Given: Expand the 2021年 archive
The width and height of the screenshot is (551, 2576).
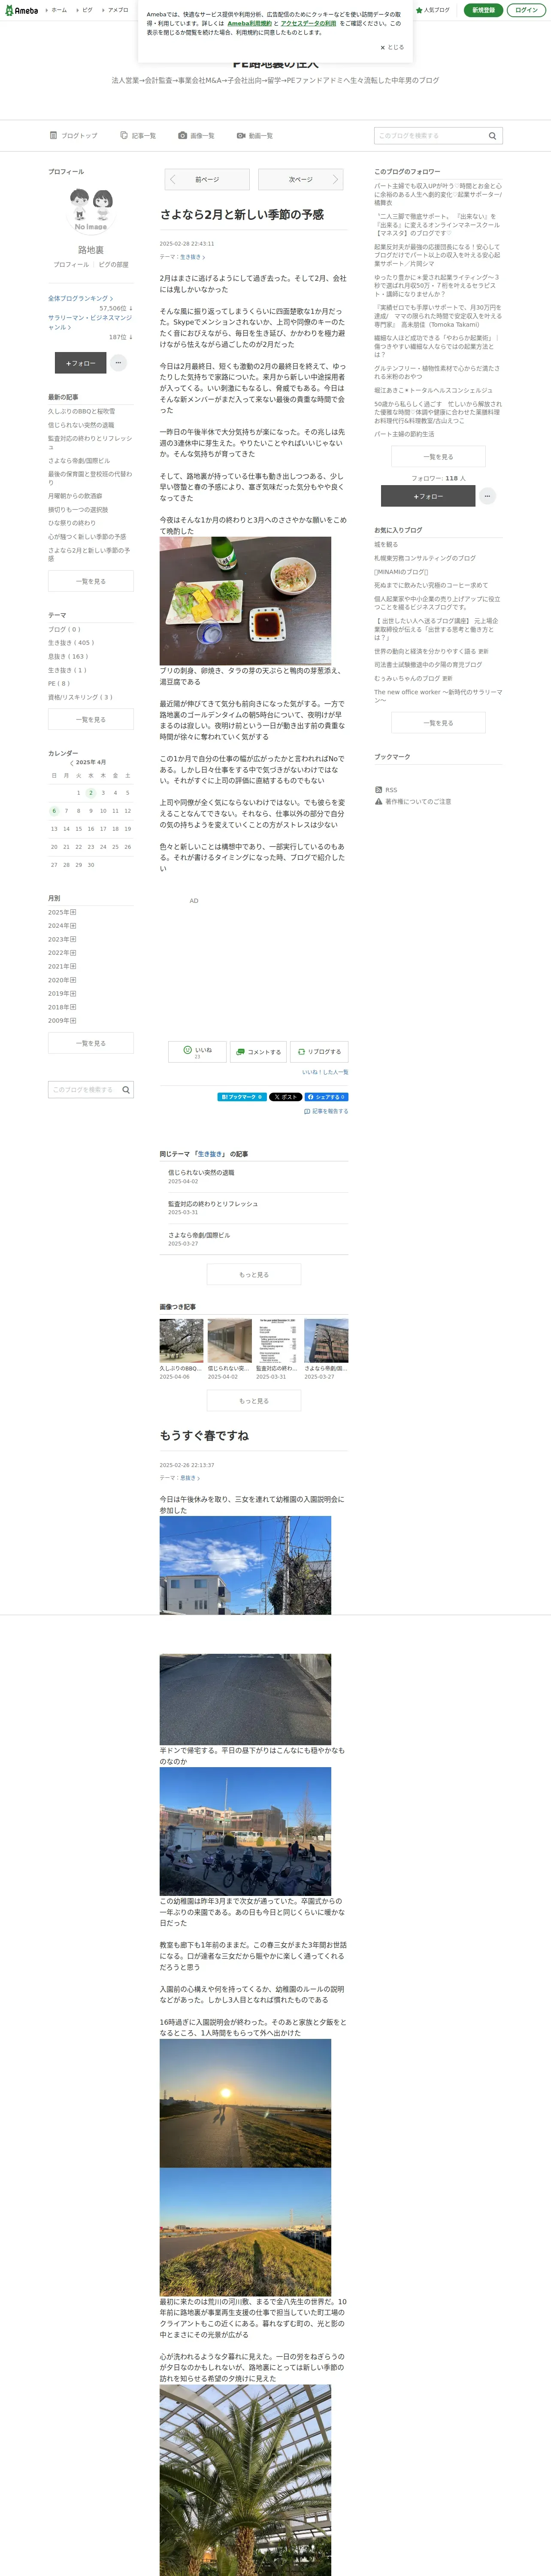Looking at the screenshot, I should pos(73,966).
